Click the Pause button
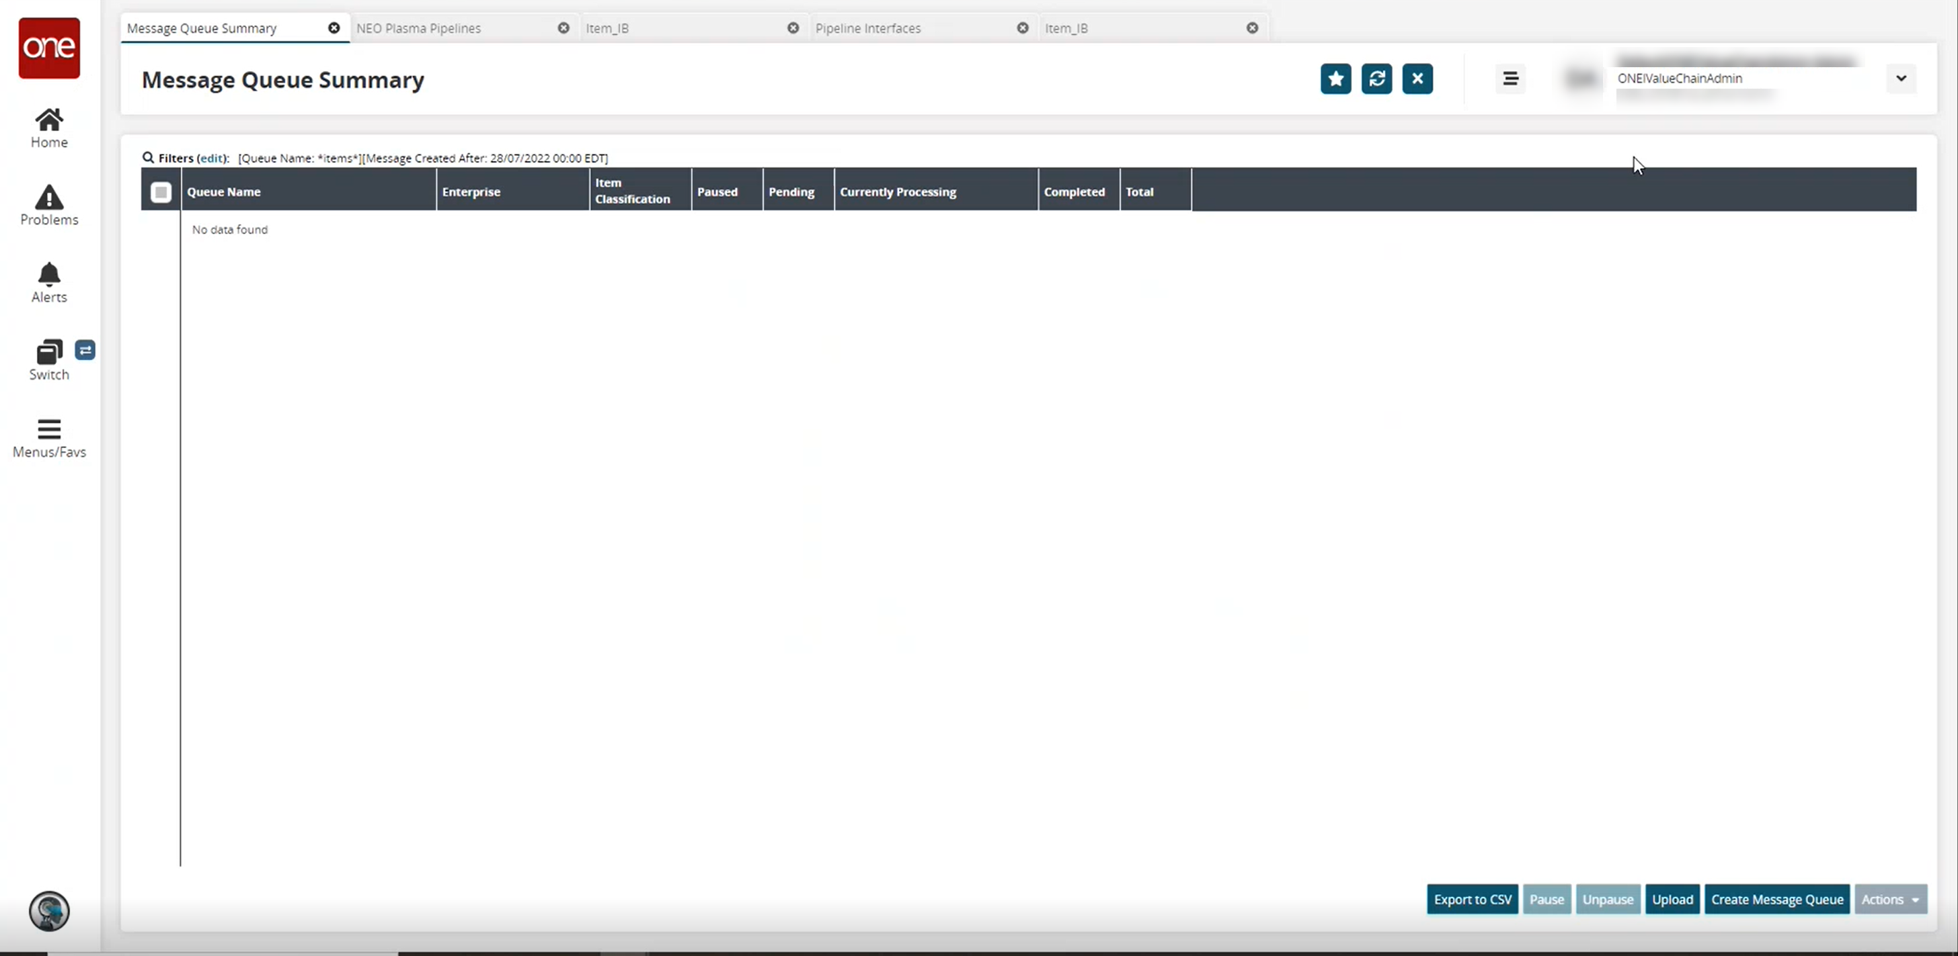1958x956 pixels. pyautogui.click(x=1546, y=899)
